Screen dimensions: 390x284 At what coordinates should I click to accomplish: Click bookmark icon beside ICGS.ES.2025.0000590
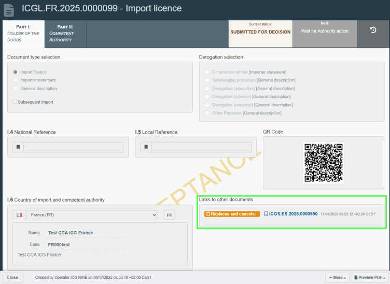[266, 214]
